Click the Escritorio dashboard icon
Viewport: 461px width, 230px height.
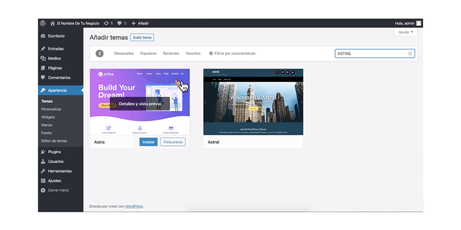click(43, 36)
